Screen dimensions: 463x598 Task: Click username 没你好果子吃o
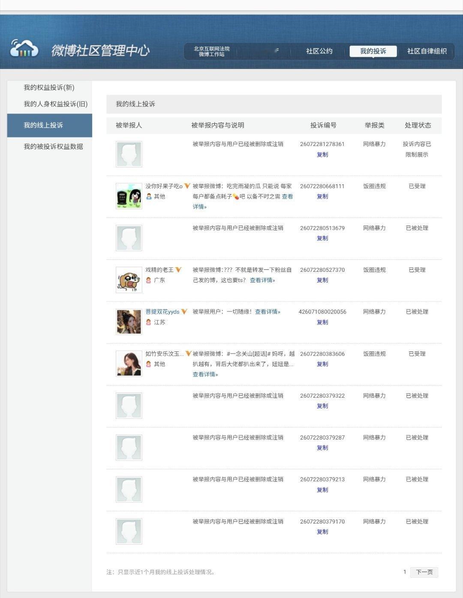click(164, 186)
